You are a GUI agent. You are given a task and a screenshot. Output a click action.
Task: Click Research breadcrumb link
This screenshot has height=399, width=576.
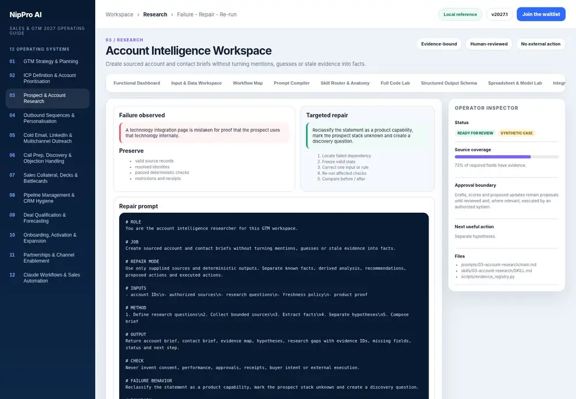(x=155, y=14)
